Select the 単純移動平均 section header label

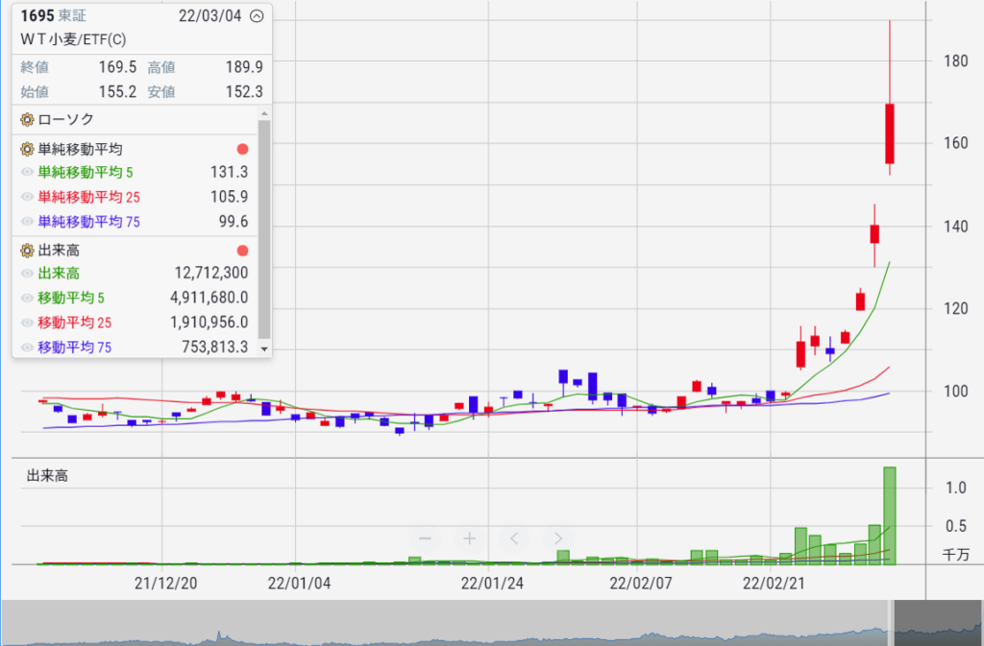[81, 149]
